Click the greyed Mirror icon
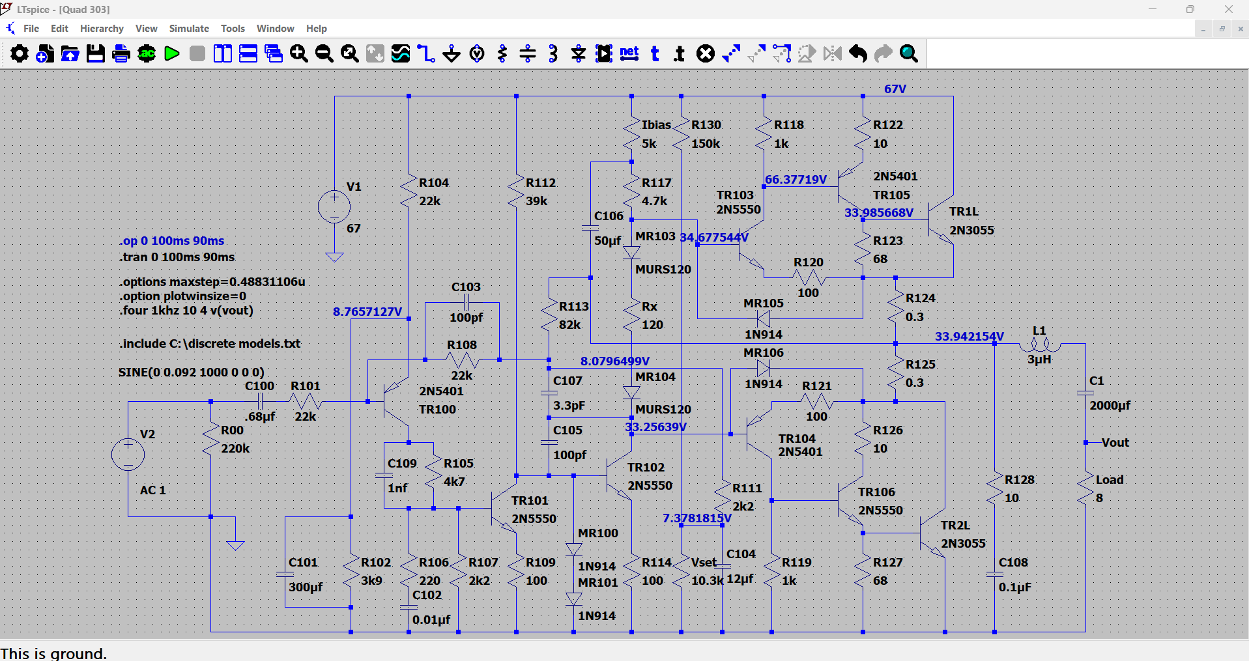Image resolution: width=1249 pixels, height=661 pixels. click(x=833, y=53)
